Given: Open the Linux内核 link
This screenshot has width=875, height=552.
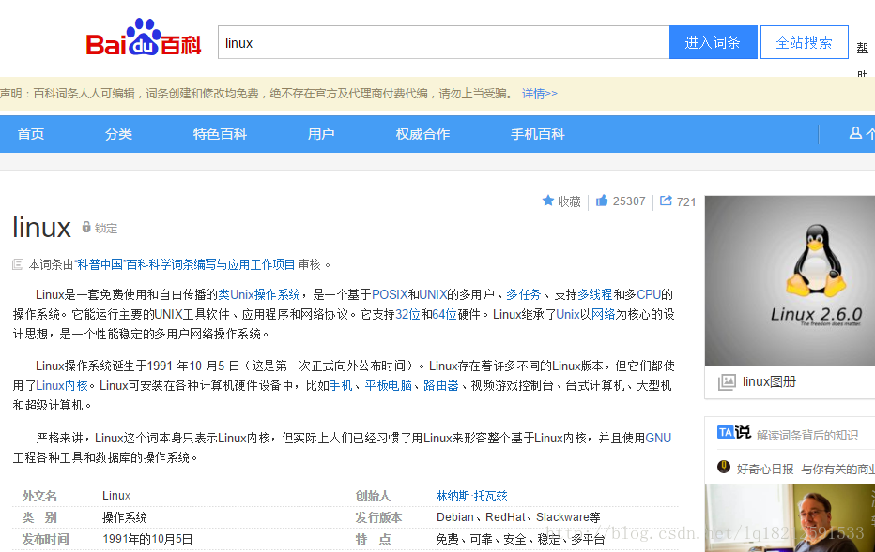Looking at the screenshot, I should tap(62, 385).
